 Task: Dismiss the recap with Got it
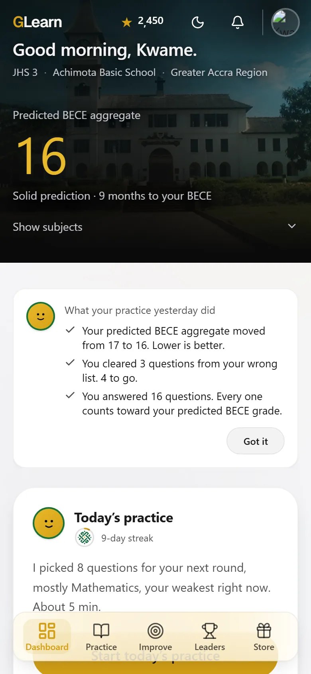pyautogui.click(x=256, y=441)
